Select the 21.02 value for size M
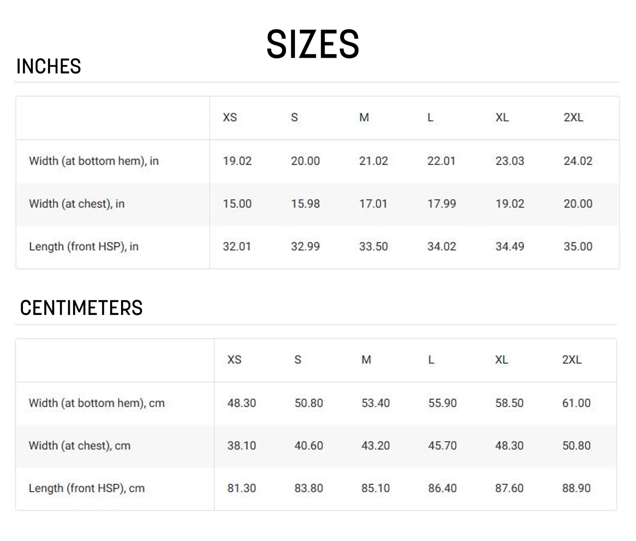 point(373,161)
